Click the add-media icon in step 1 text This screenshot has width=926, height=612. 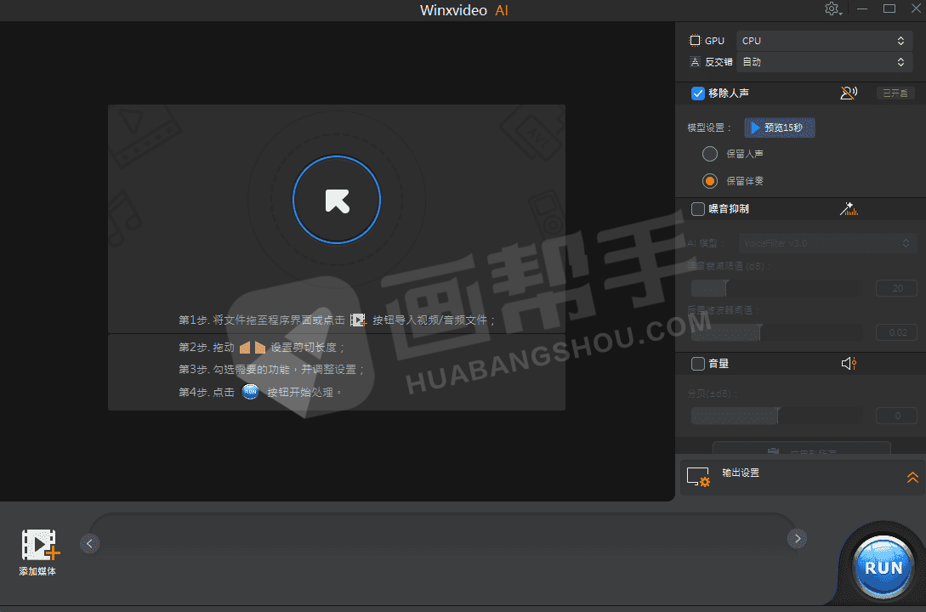358,320
